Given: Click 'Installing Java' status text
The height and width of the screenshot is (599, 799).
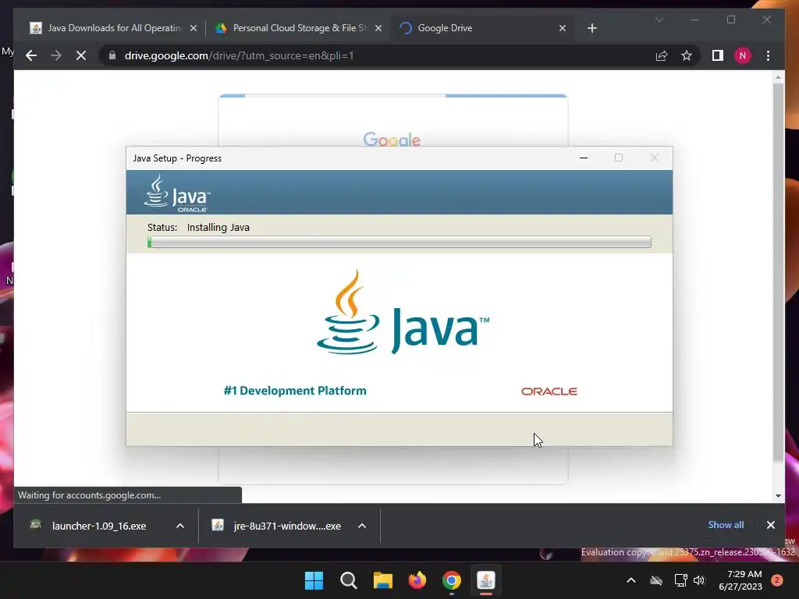Looking at the screenshot, I should pyautogui.click(x=218, y=227).
